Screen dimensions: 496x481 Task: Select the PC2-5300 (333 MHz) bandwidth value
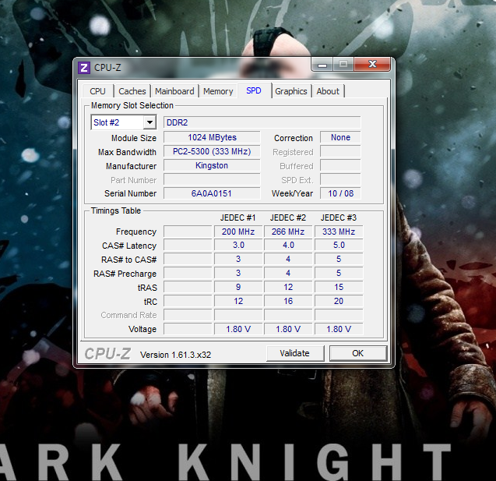point(212,151)
